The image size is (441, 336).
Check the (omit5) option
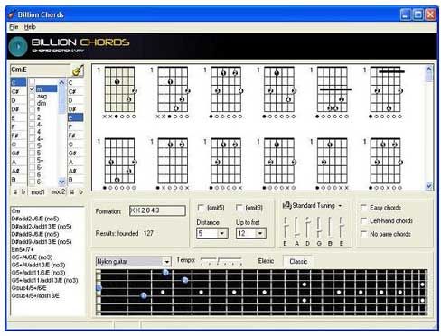201,208
